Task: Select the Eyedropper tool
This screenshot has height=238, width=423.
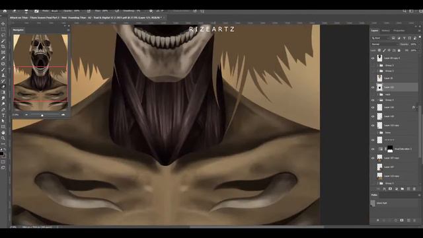Action: pos(3,58)
